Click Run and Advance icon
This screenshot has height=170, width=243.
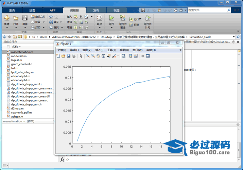point(123,18)
